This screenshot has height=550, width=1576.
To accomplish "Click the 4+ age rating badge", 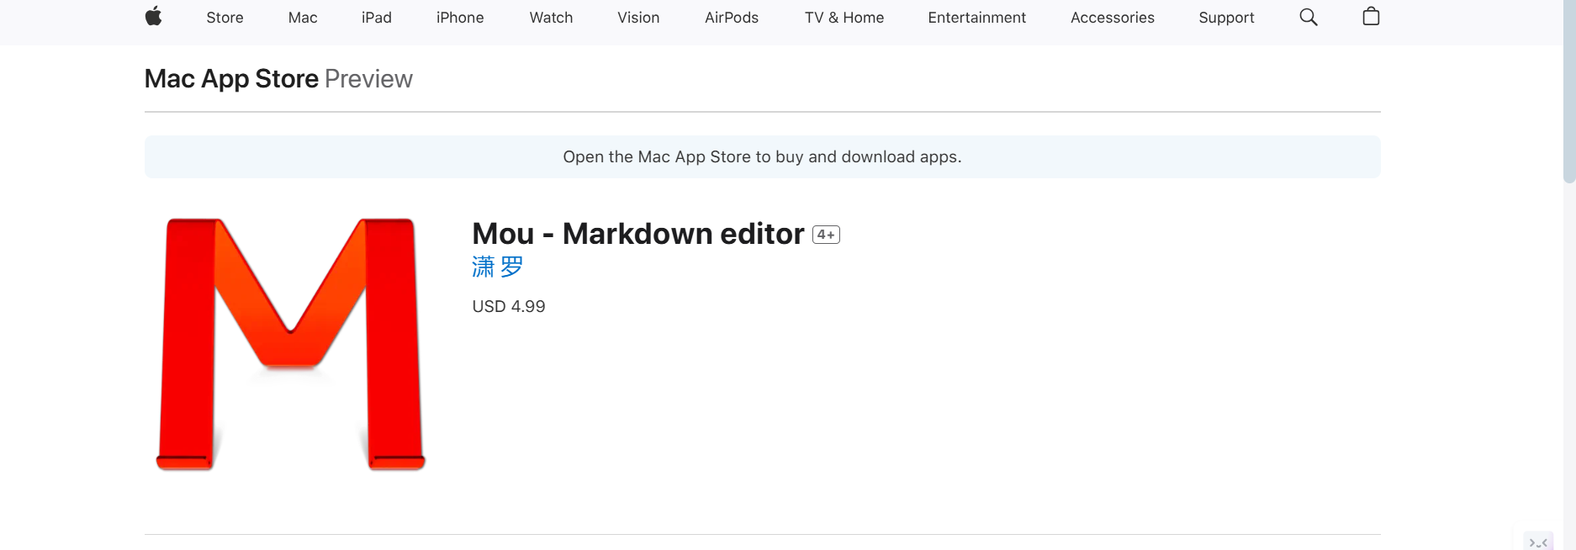I will tap(827, 235).
